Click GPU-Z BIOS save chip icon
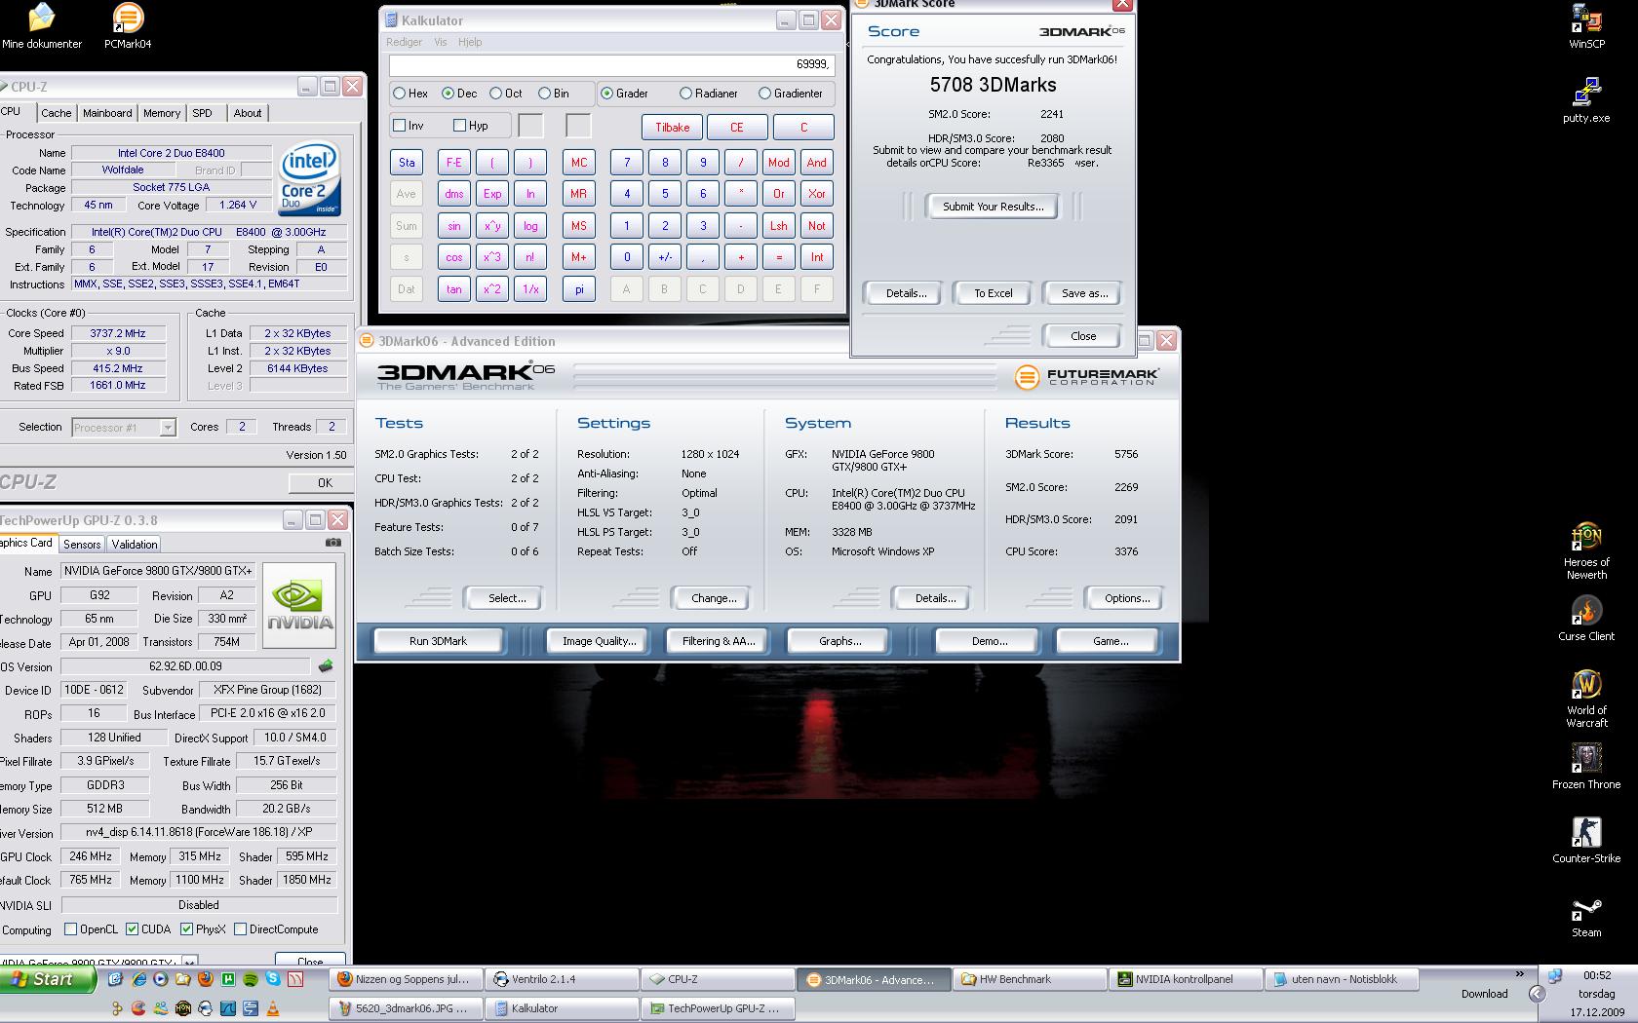 [326, 666]
